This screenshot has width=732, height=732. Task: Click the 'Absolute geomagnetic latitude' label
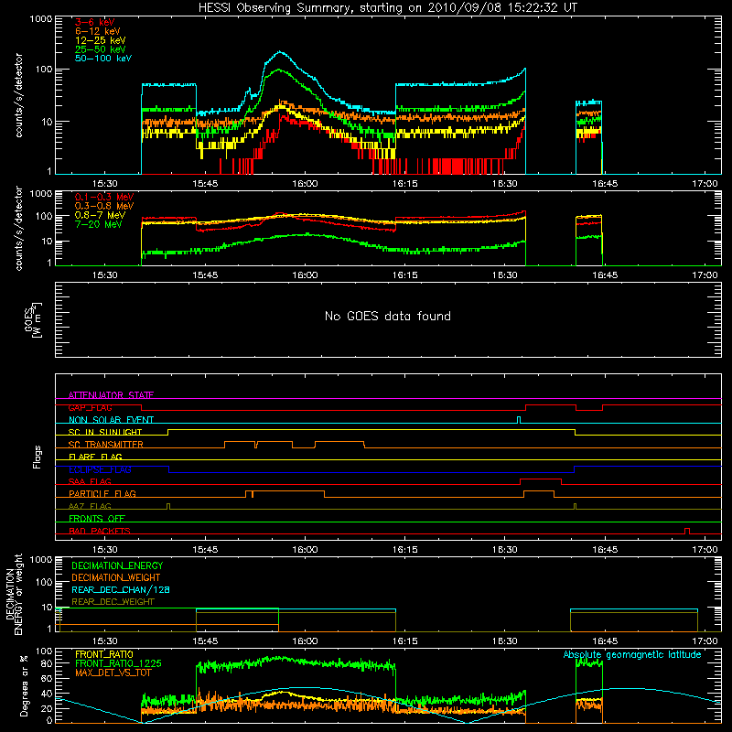(x=632, y=654)
